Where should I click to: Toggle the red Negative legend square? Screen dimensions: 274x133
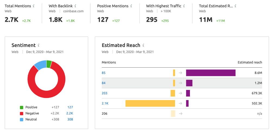point(21,114)
